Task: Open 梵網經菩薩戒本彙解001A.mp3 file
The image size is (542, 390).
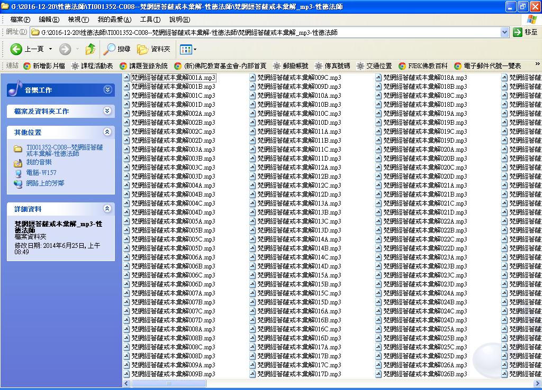Action: pyautogui.click(x=173, y=78)
